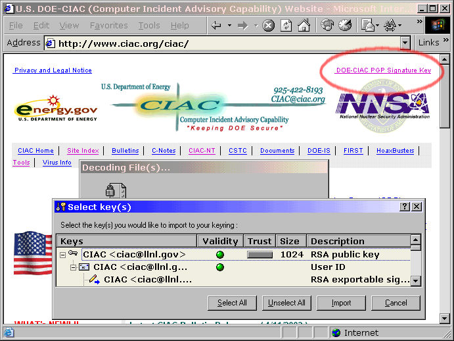Viewport: 454px width, 341px height.
Task: Open the Search globe toolbar icon
Action: tap(327, 25)
